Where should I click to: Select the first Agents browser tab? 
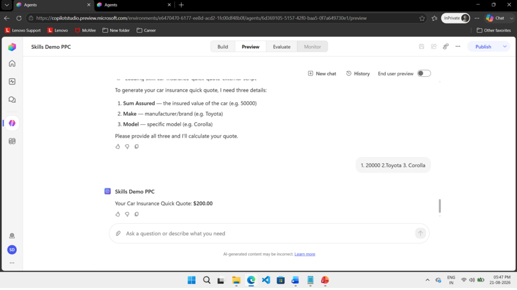tap(53, 5)
